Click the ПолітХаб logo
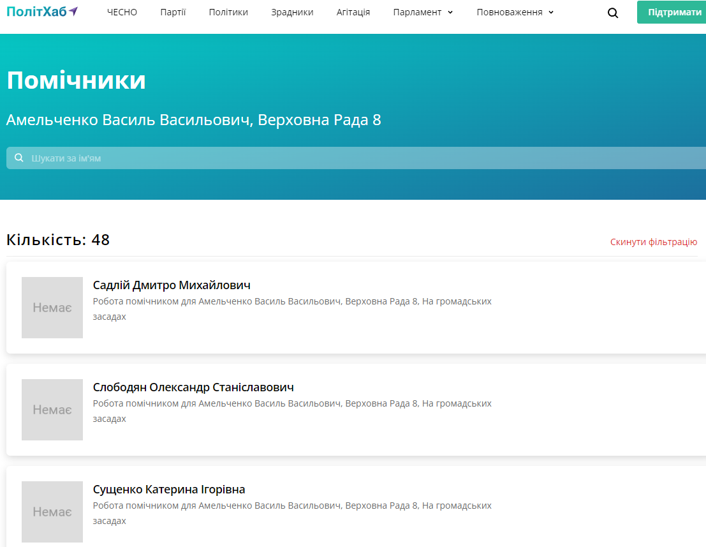 [x=42, y=12]
